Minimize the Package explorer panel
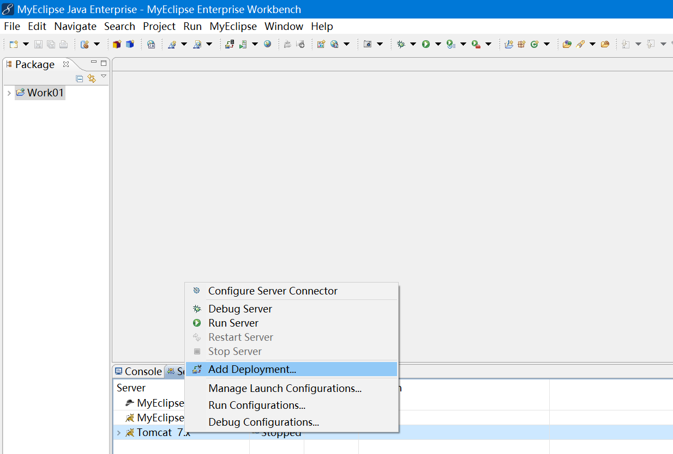Viewport: 673px width, 454px height. [93, 62]
